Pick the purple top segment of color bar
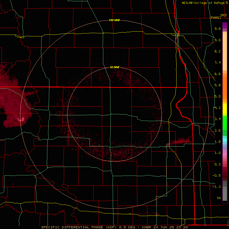 pos(225,25)
